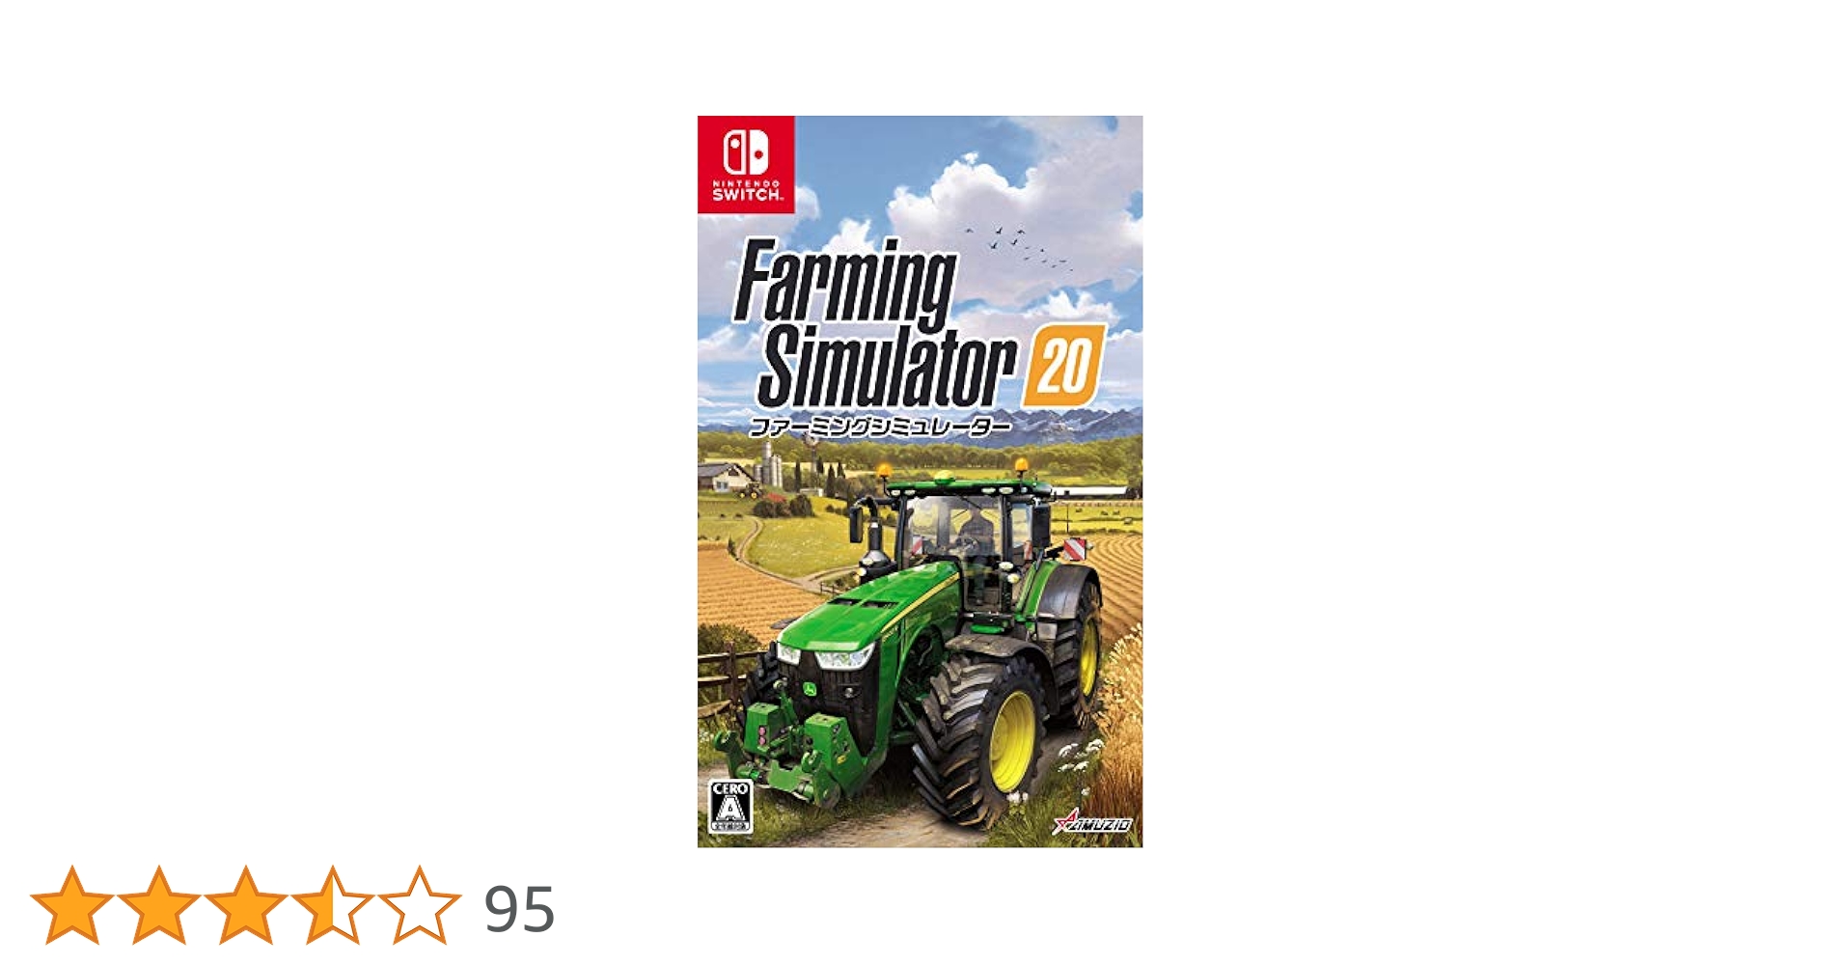Click the third filled rating star
The image size is (1843, 965).
point(245,905)
